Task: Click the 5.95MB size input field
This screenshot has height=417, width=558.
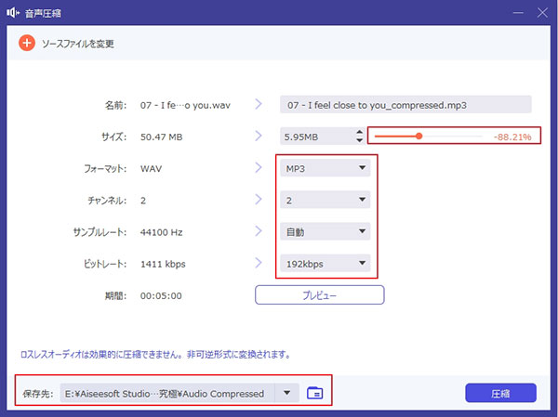Action: [317, 137]
